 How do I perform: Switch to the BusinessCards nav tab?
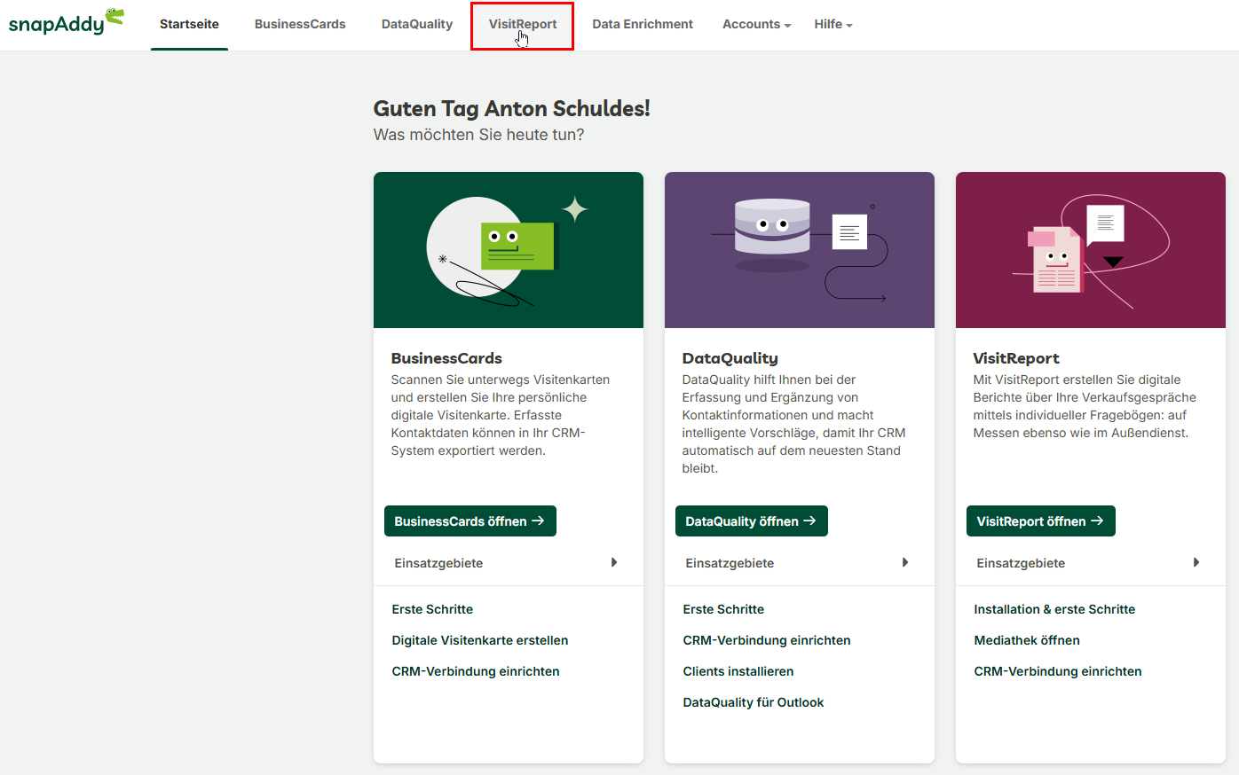pyautogui.click(x=300, y=24)
